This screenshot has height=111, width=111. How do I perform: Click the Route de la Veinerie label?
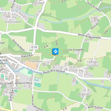pos(54,71)
